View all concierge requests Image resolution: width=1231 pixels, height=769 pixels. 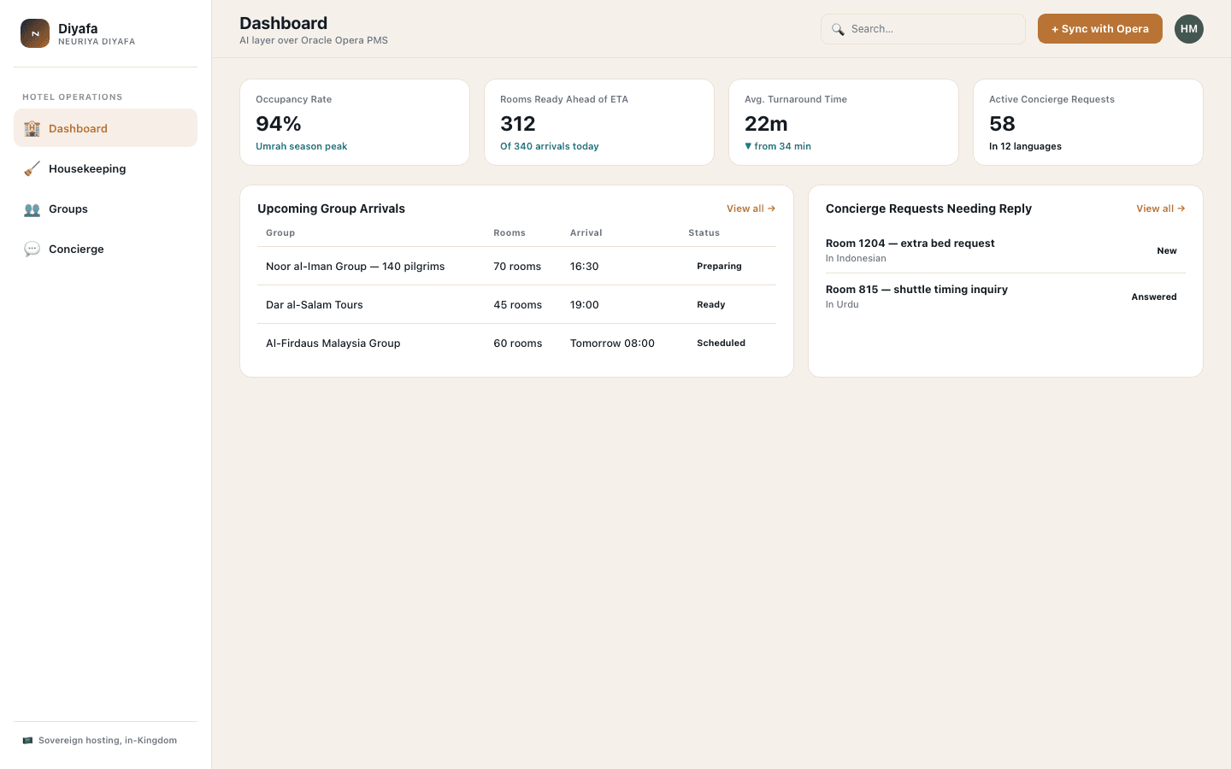[x=1160, y=208]
